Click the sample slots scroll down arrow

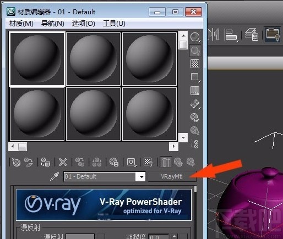pyautogui.click(x=183, y=137)
